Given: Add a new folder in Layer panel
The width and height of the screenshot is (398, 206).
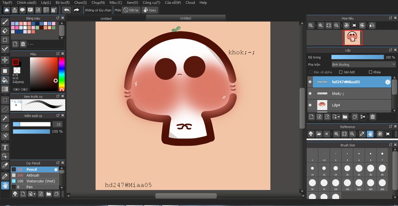Looking at the screenshot, I should click(x=345, y=117).
